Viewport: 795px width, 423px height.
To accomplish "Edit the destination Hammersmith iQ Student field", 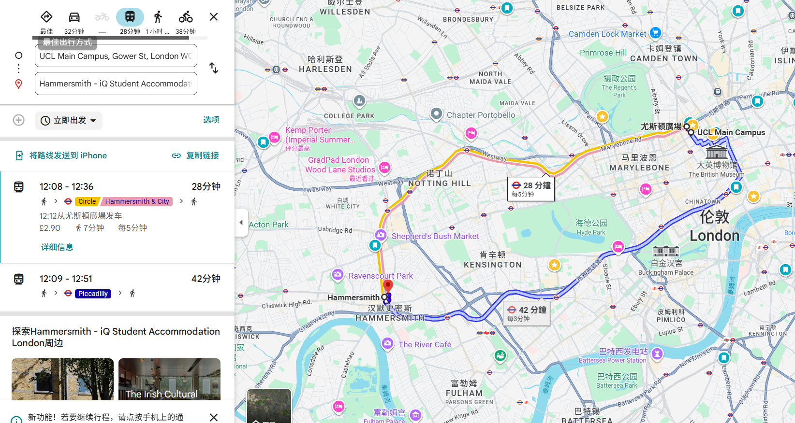I will 116,84.
